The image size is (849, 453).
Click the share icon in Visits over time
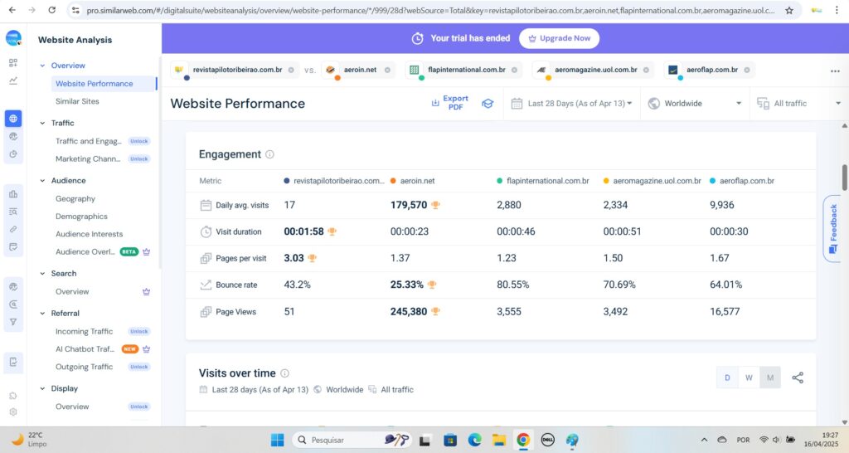click(798, 377)
